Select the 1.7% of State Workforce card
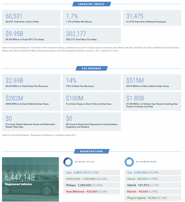 tap(92, 18)
